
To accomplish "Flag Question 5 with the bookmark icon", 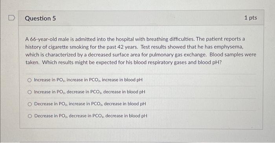I will pyautogui.click(x=11, y=18).
